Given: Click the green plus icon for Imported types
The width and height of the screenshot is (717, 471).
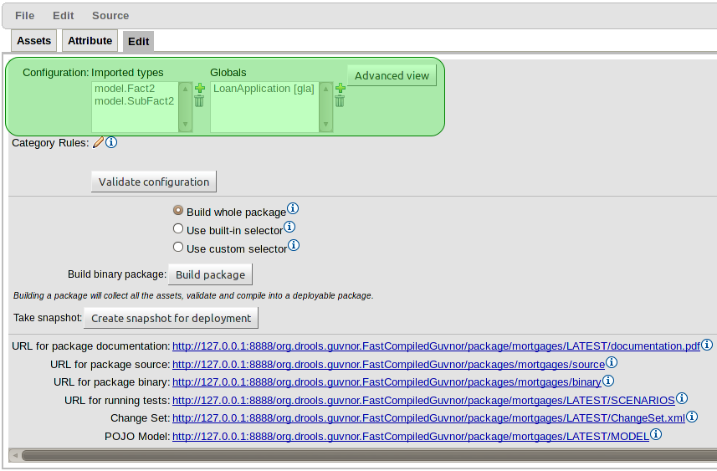Looking at the screenshot, I should click(199, 88).
